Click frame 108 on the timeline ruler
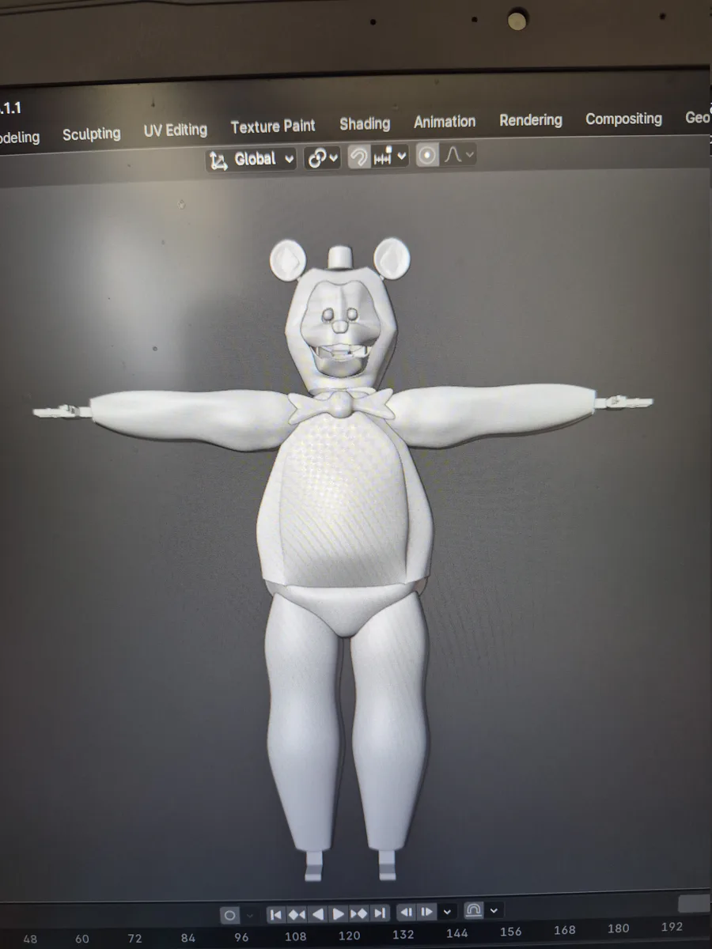This screenshot has height=949, width=712. click(x=295, y=936)
